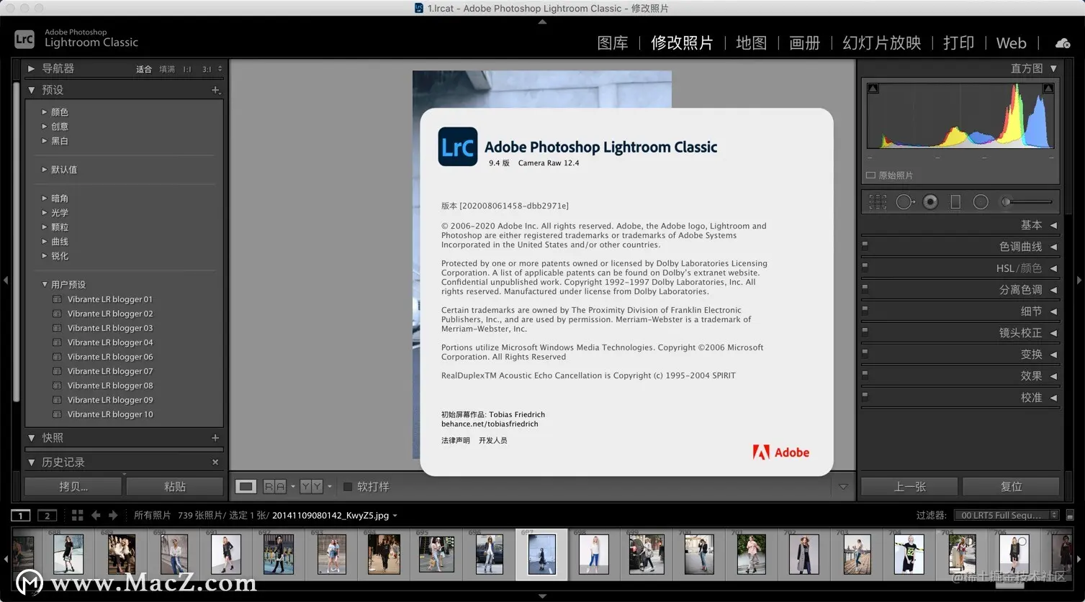Set navigator zoom to 1:1
This screenshot has width=1085, height=602.
(187, 69)
